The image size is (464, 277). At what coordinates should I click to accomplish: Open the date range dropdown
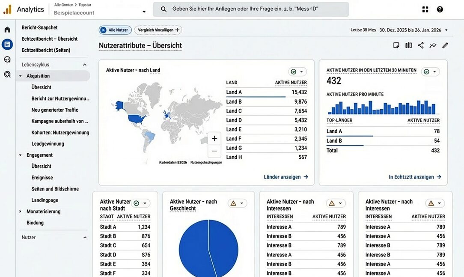(x=446, y=30)
